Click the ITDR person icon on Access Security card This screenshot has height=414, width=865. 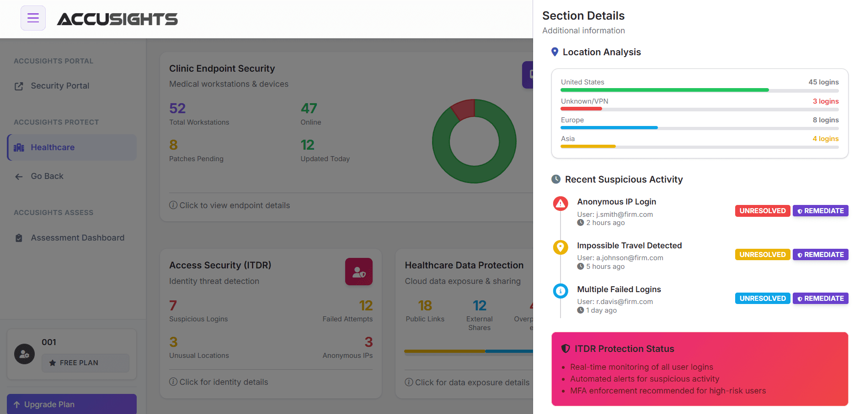(x=358, y=272)
